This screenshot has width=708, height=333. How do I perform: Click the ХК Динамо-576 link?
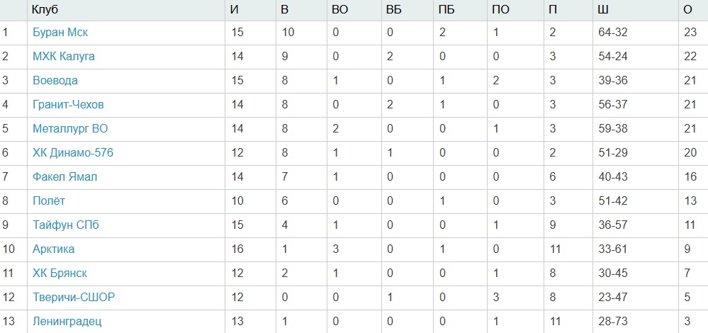(73, 152)
